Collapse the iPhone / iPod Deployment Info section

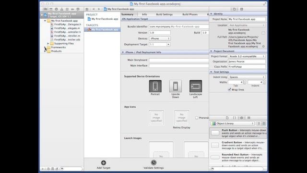(x=123, y=52)
